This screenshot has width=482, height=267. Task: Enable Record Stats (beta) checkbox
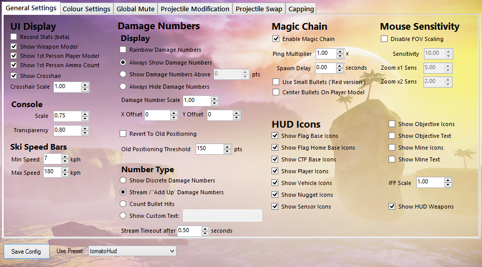[x=14, y=37]
